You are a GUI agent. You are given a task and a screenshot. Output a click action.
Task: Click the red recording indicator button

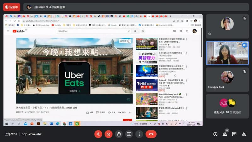12,7
